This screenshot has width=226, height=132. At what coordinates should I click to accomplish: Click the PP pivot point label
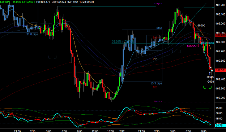[x=155, y=59]
